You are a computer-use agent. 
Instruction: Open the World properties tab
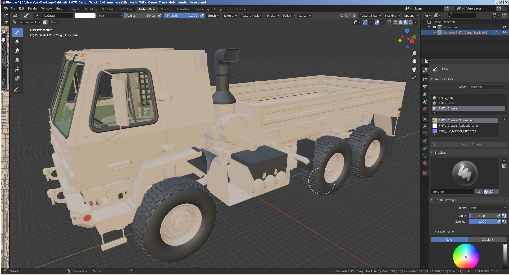425,109
